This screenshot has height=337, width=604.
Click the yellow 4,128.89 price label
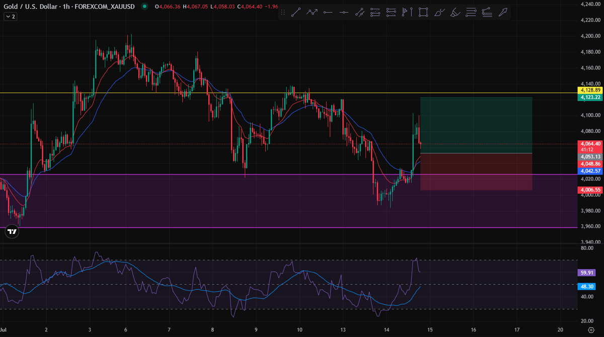tap(590, 90)
